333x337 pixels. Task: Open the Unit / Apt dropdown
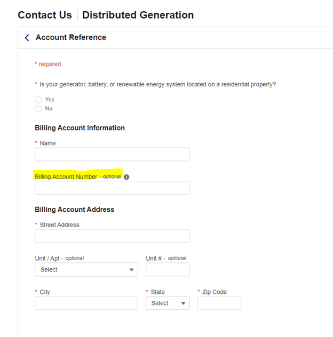coord(86,270)
